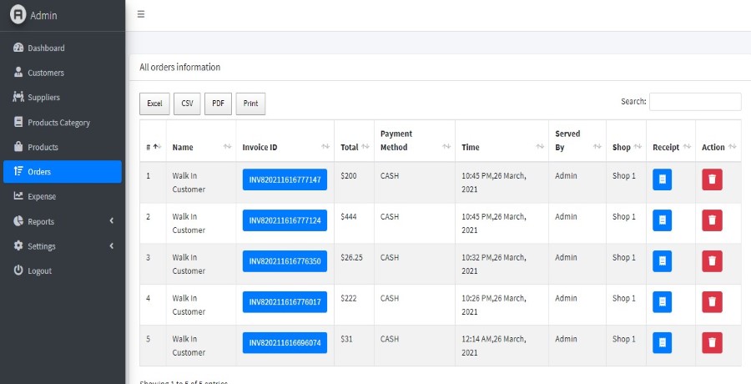Click the Products bag icon

coord(18,147)
